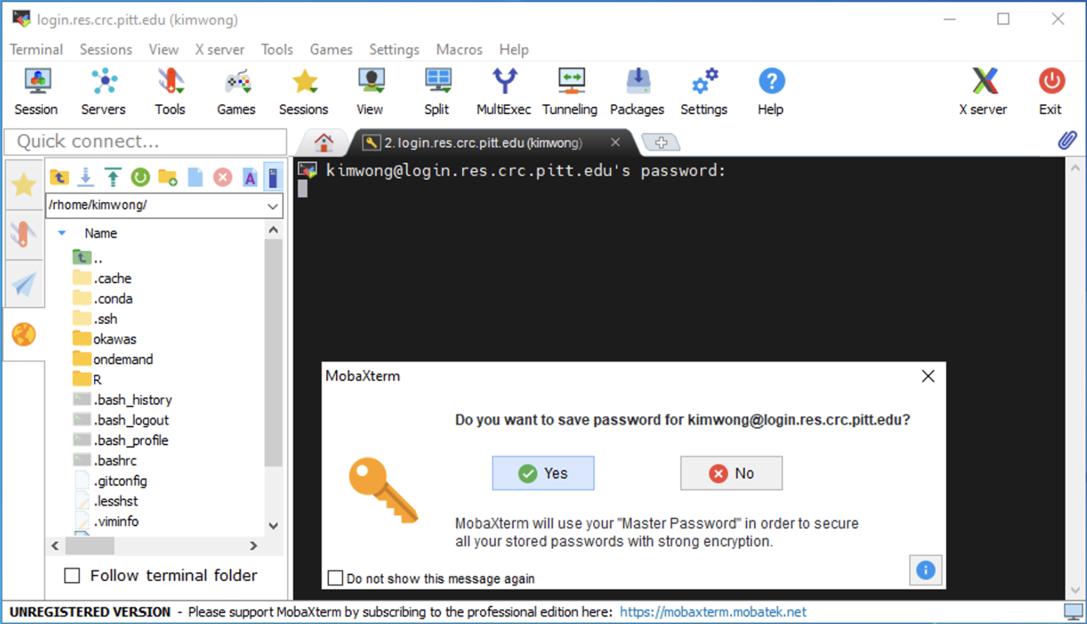
Task: Click the Sessions star toolbar icon
Action: (303, 92)
